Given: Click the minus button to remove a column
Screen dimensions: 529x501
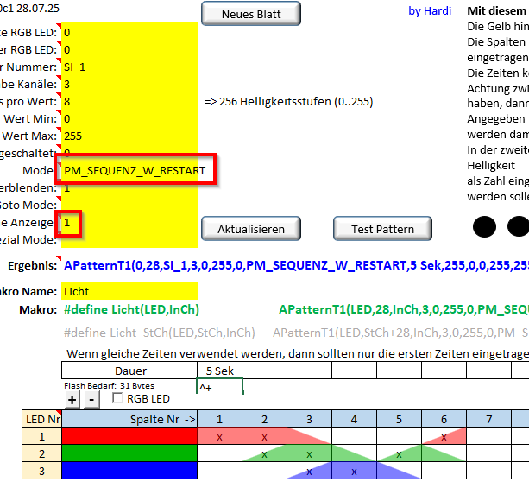Looking at the screenshot, I should tap(92, 399).
